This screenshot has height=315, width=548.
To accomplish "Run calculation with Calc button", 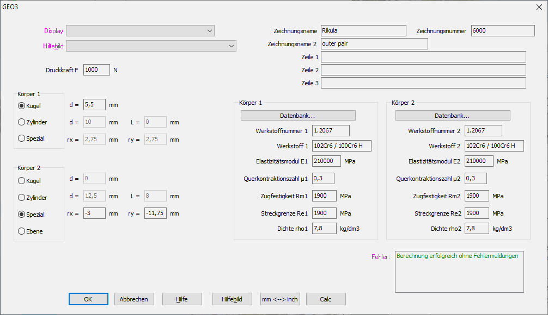I will (326, 299).
